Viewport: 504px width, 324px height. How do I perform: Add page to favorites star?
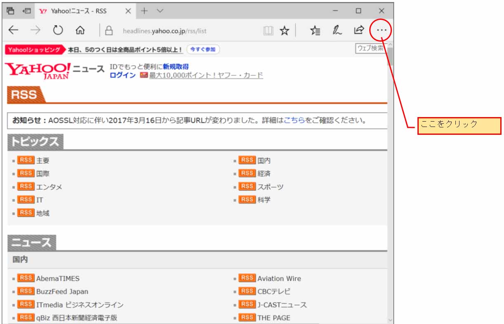click(284, 31)
